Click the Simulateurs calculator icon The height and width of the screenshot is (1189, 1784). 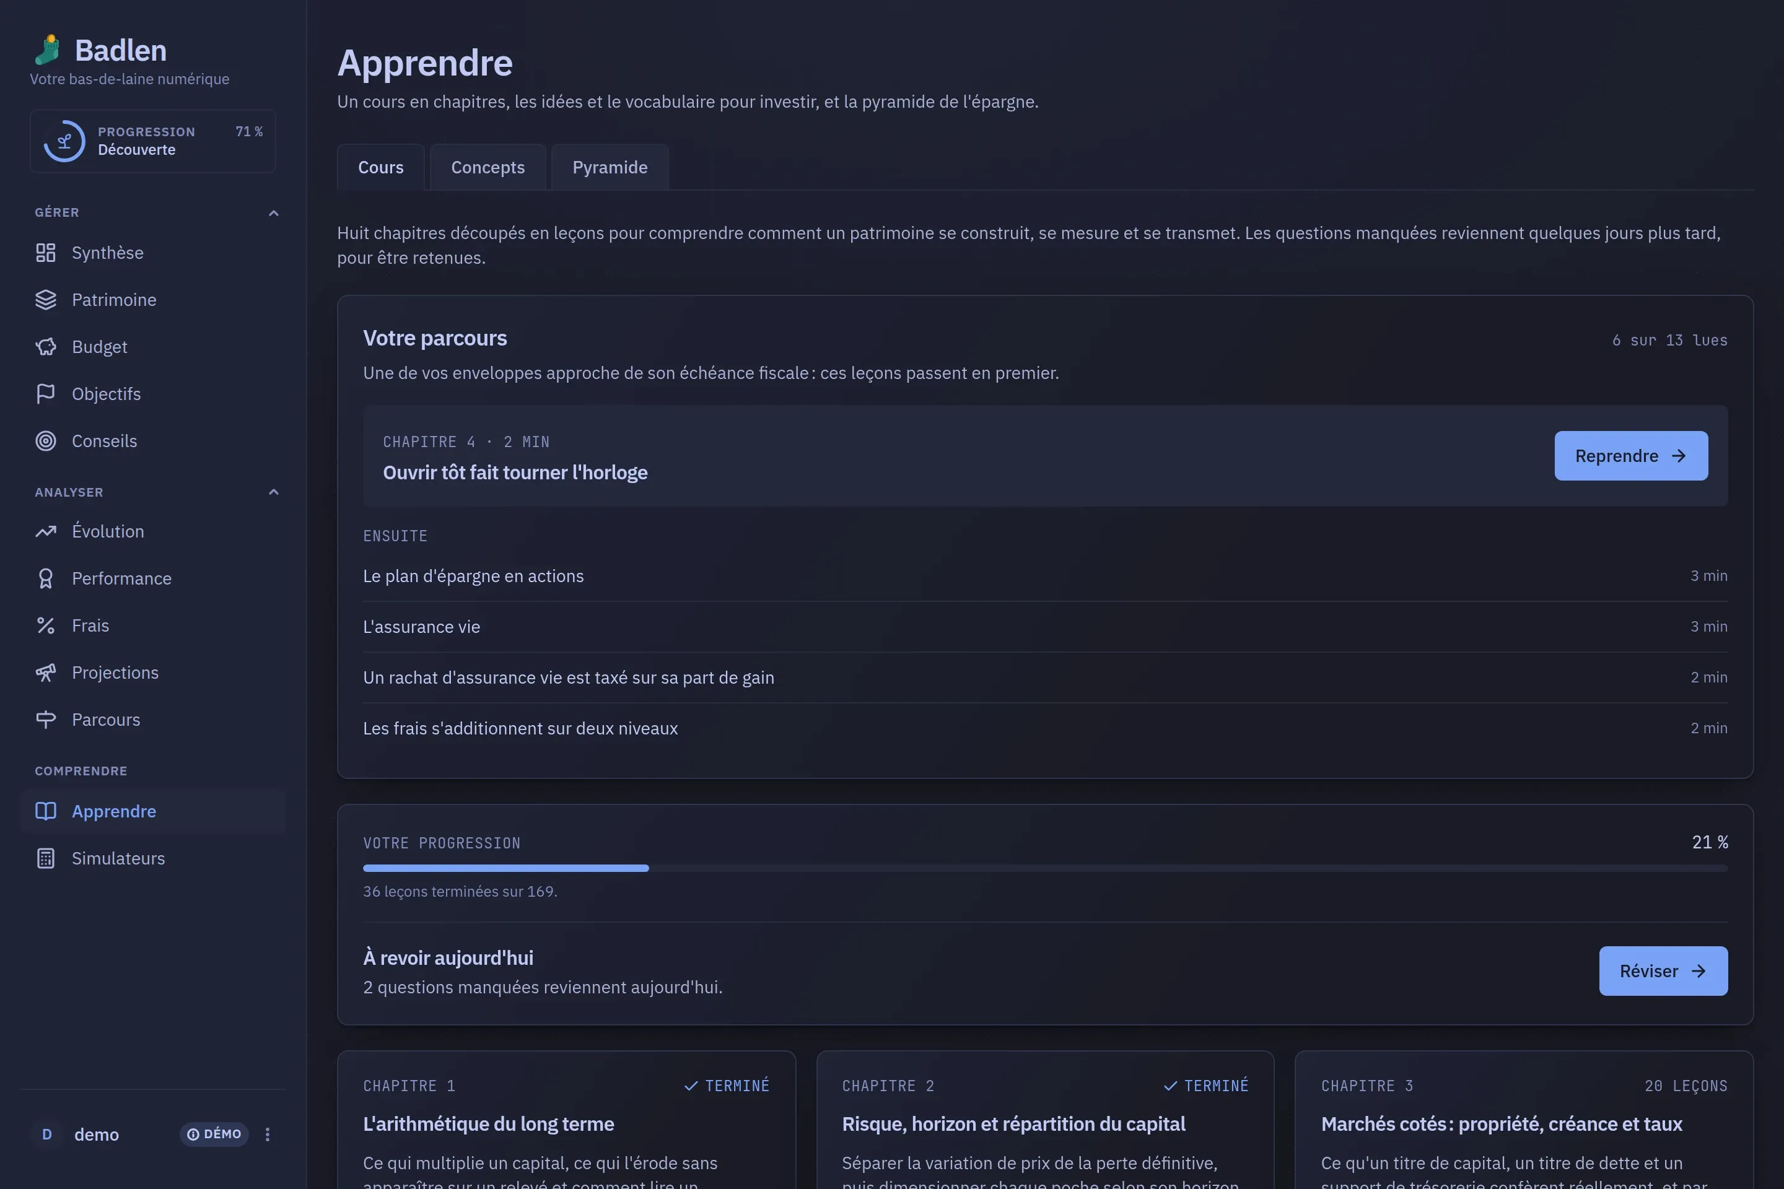tap(45, 858)
